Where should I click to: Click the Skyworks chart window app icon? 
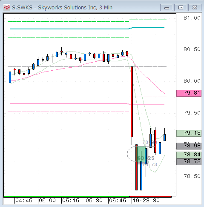click(x=7, y=7)
